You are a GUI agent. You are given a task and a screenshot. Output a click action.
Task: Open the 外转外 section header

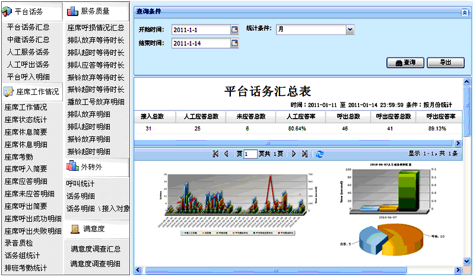(x=96, y=167)
